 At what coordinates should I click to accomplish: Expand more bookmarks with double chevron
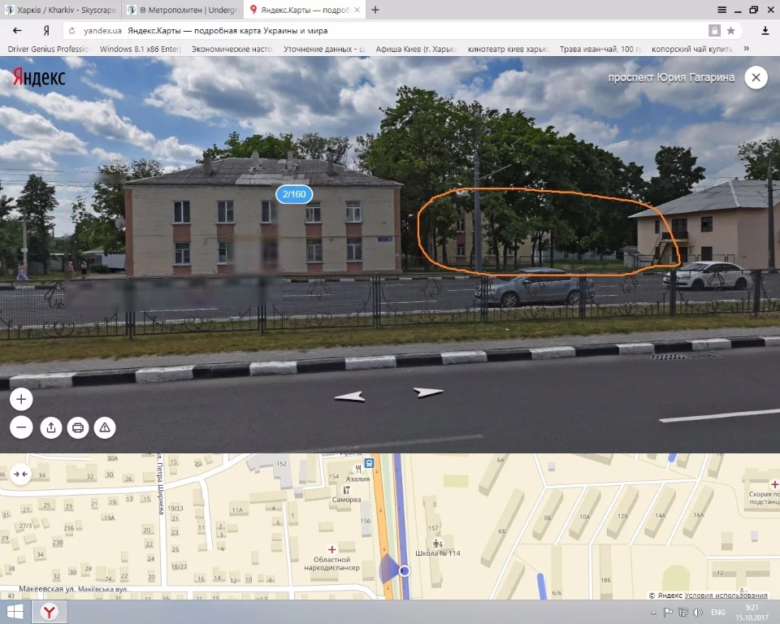[746, 48]
